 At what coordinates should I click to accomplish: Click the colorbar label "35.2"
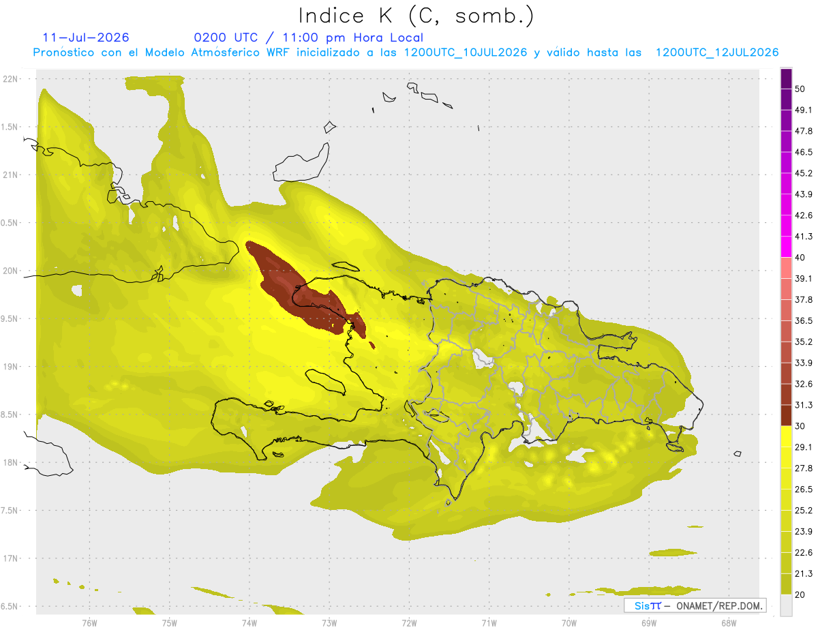coord(804,342)
